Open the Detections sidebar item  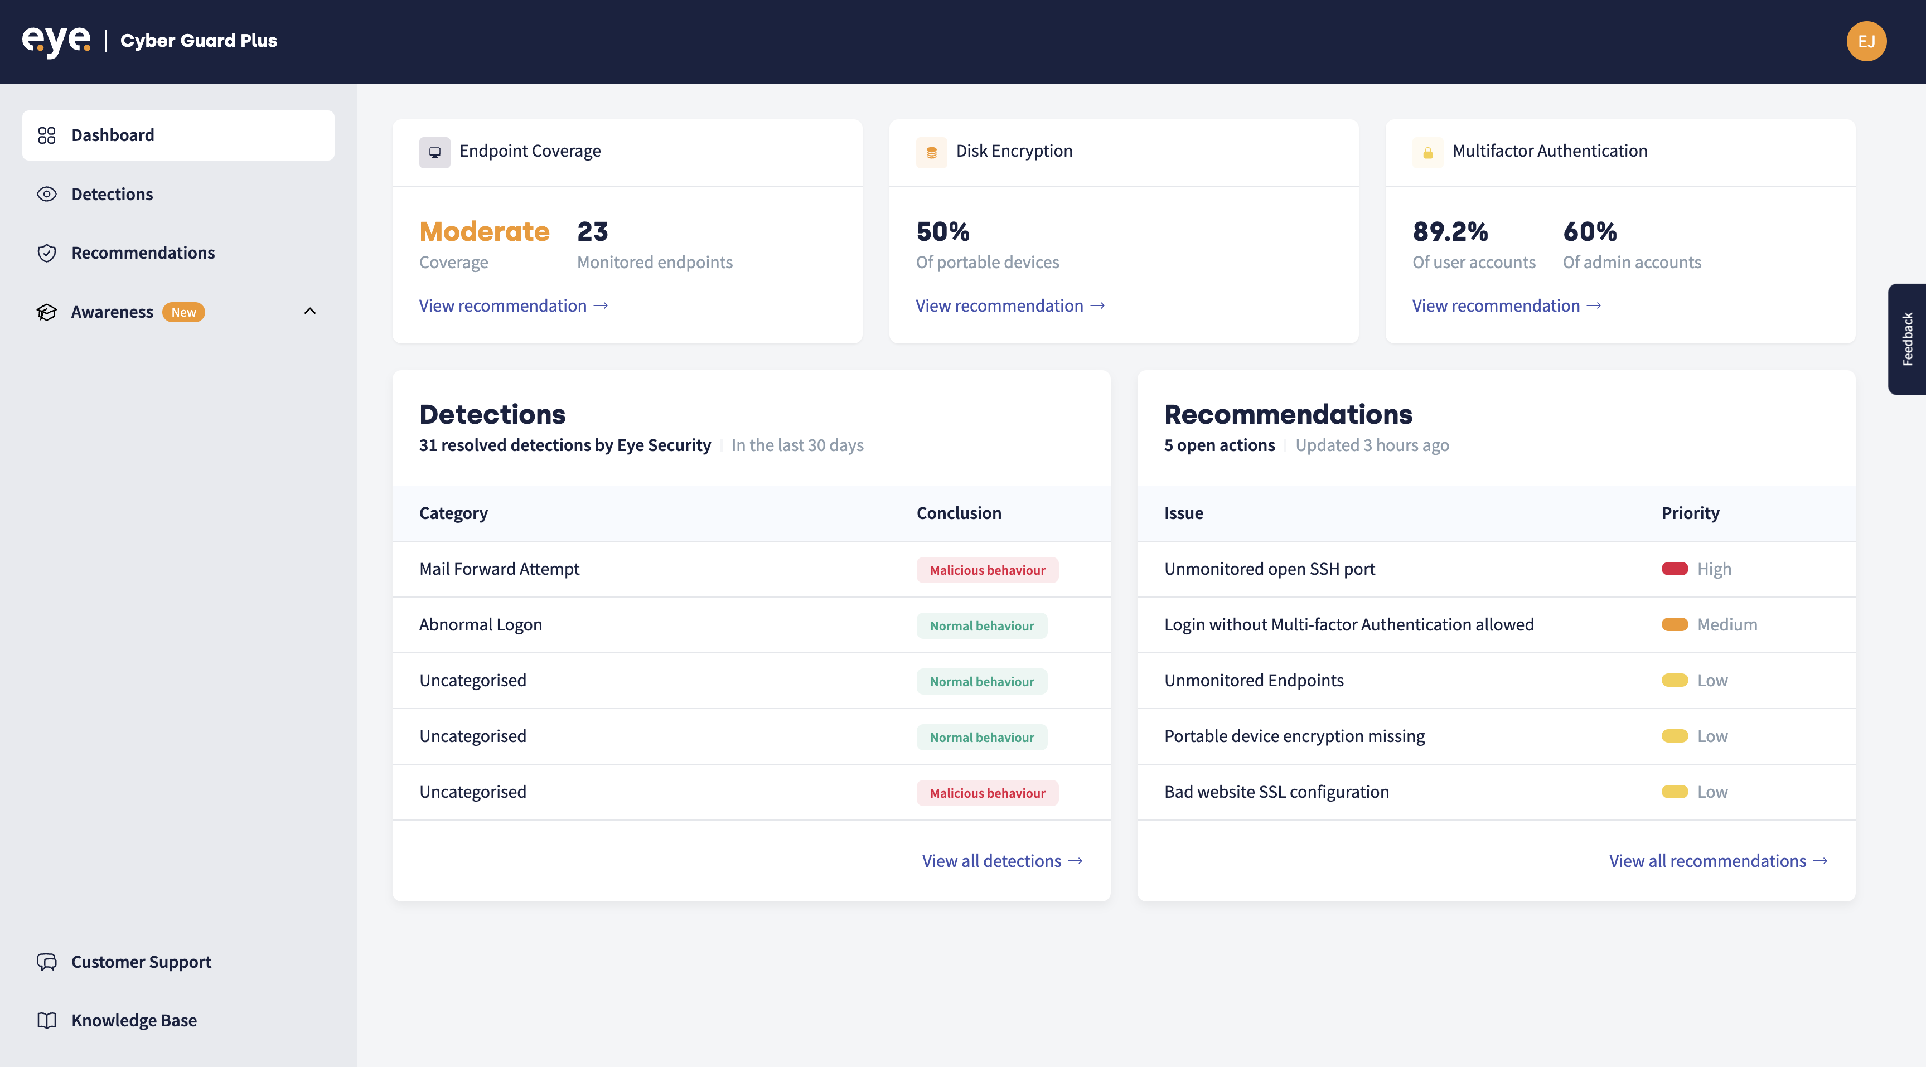[x=112, y=195]
